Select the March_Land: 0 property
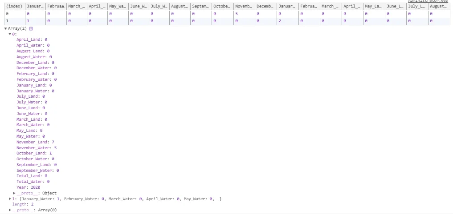This screenshot has height=214, width=453. [x=32, y=119]
